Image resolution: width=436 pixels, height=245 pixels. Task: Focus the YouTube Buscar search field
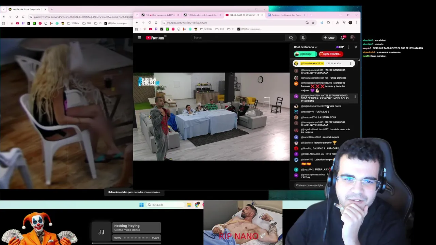coord(238,38)
